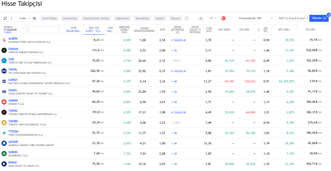Click the 3 ARAÇ link under SEMBOL
The height and width of the screenshot is (171, 331).
(8, 32)
